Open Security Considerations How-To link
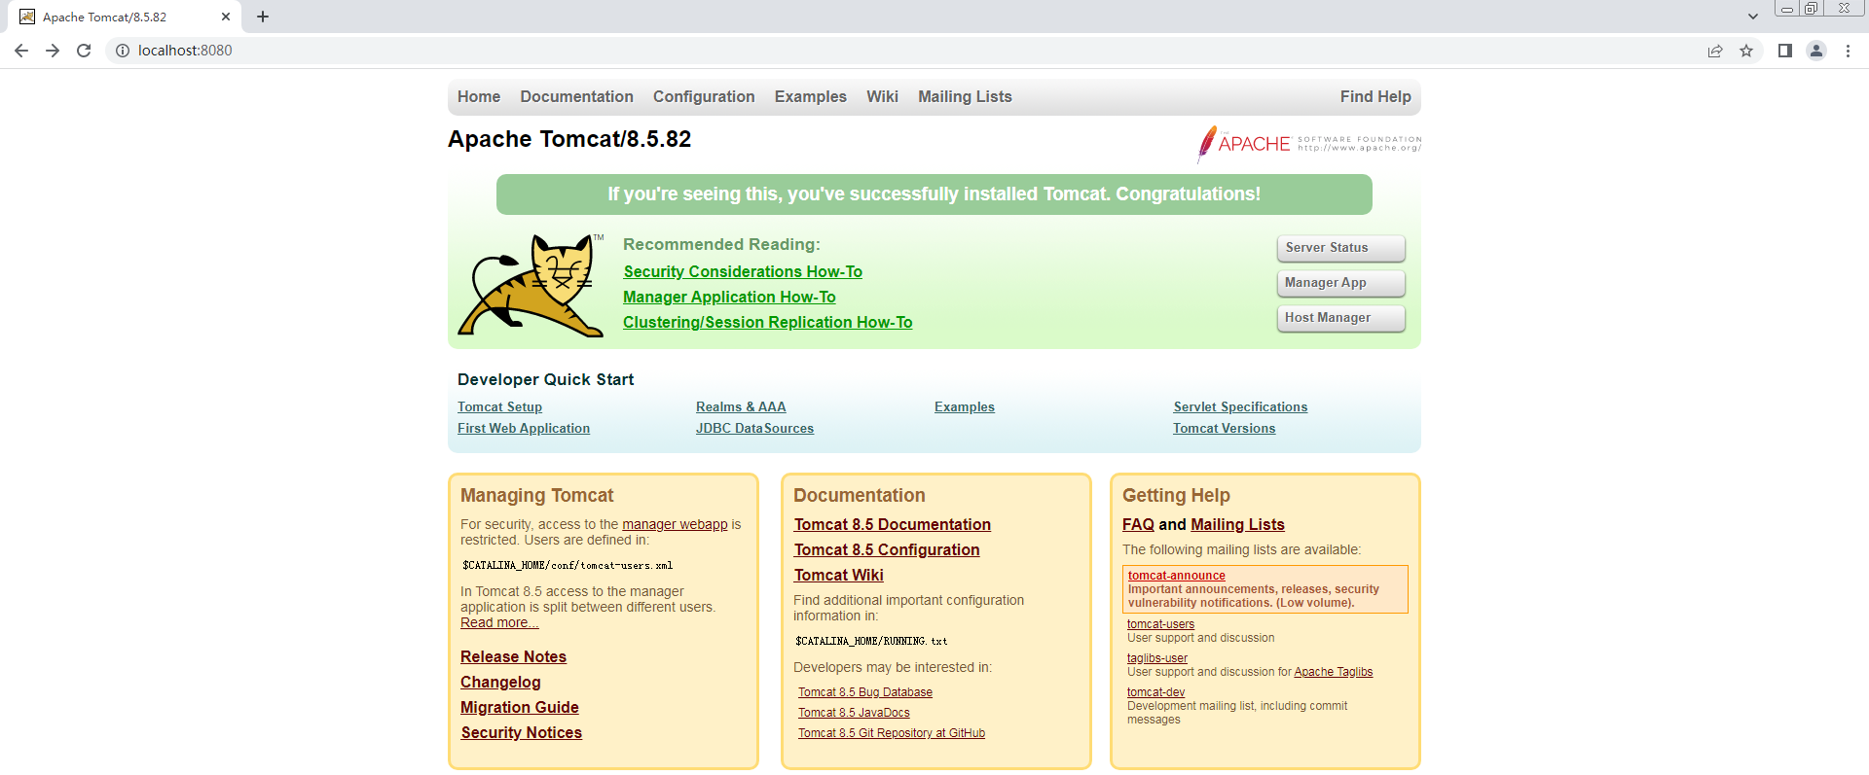 pyautogui.click(x=743, y=272)
